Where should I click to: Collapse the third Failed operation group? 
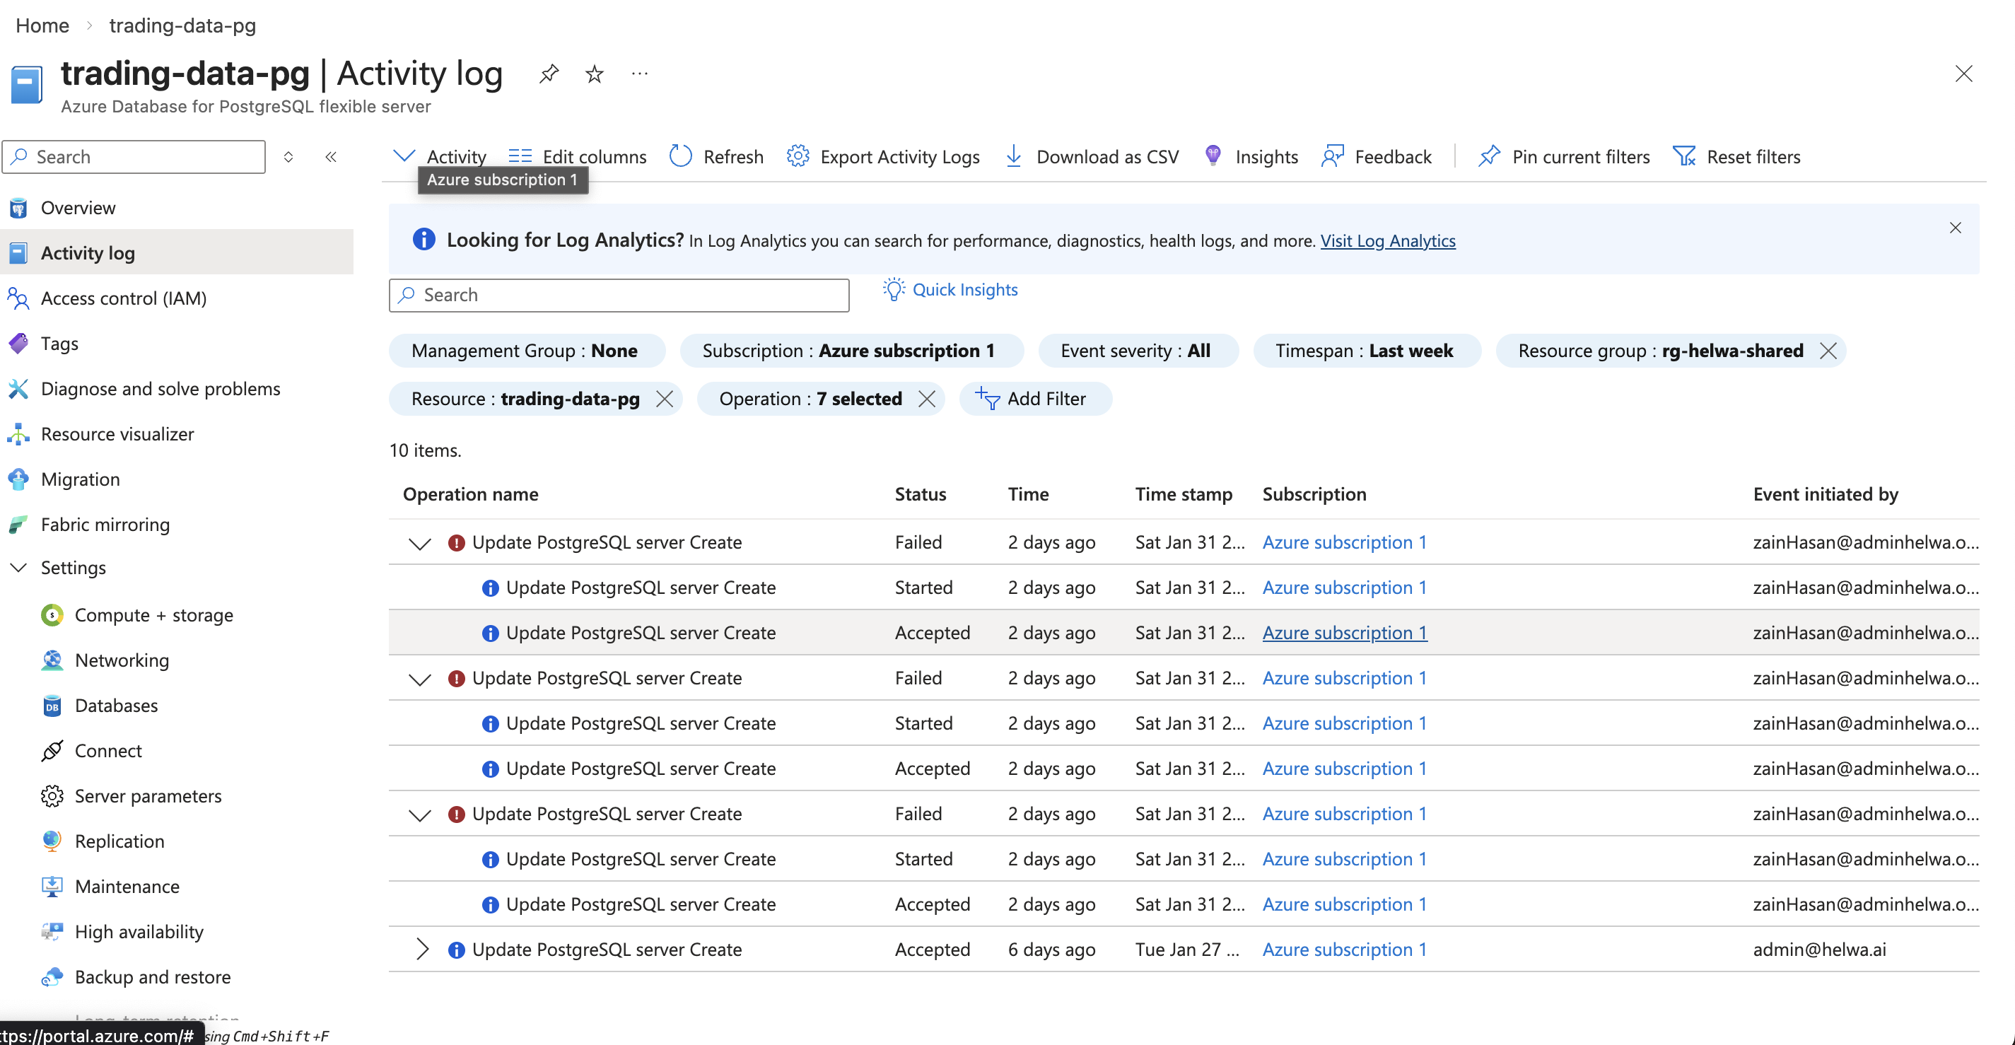pos(421,815)
